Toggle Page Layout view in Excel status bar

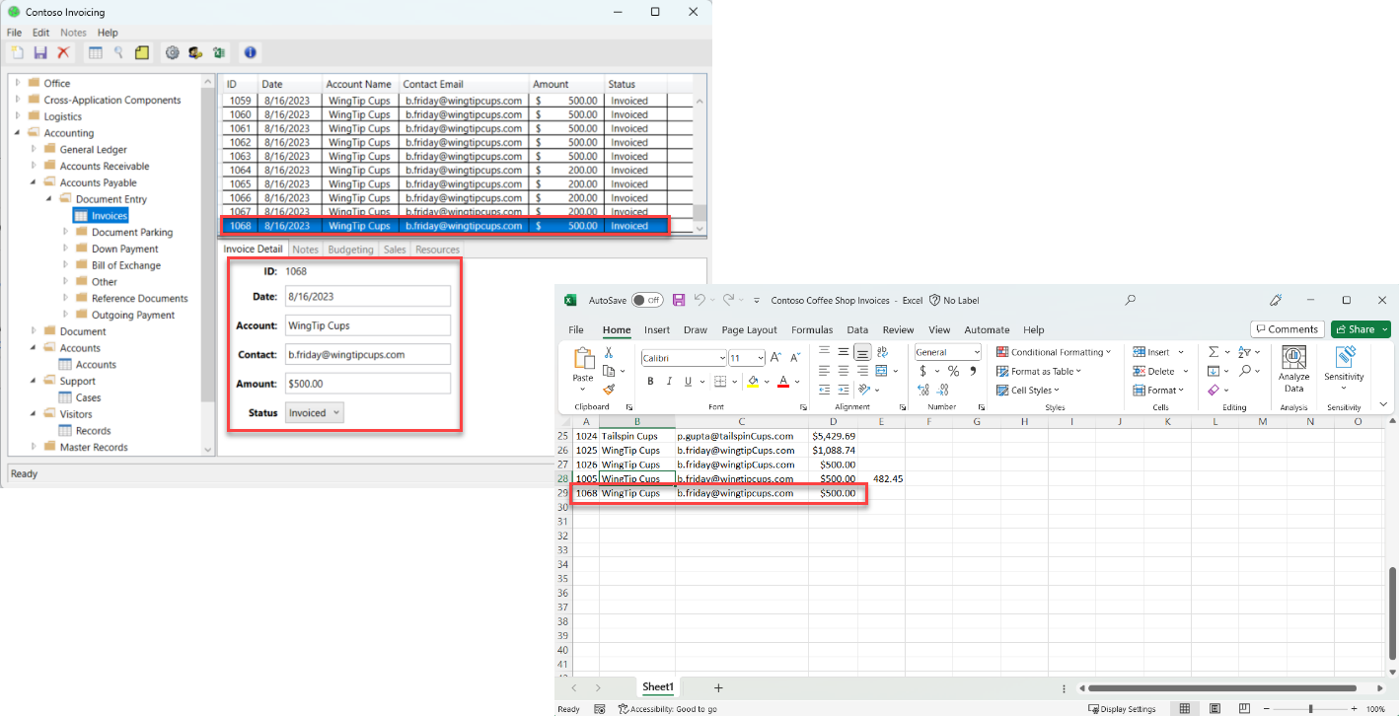tap(1213, 708)
